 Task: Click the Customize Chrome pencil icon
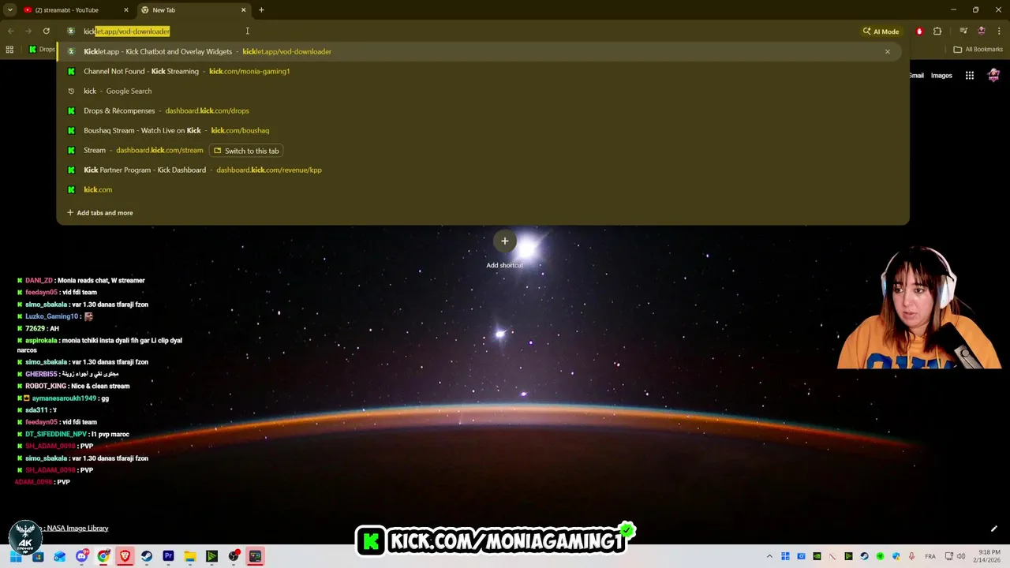point(994,529)
